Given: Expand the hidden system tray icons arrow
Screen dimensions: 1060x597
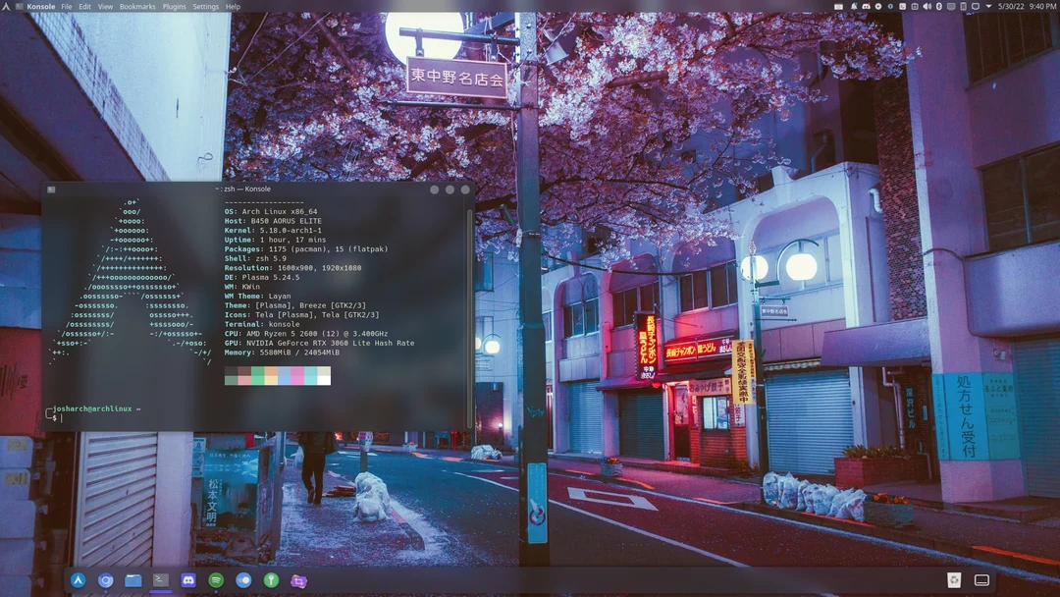Looking at the screenshot, I should tap(988, 6).
